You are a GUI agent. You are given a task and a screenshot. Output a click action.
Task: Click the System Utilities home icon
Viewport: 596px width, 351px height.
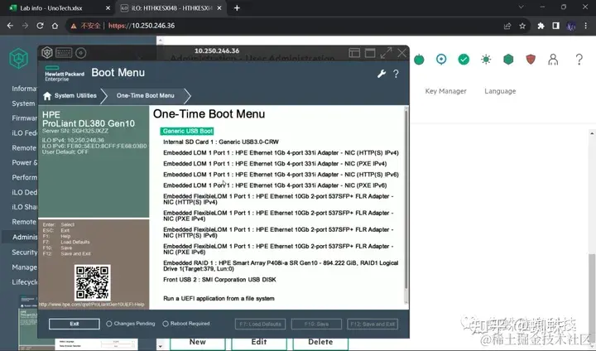pyautogui.click(x=47, y=96)
